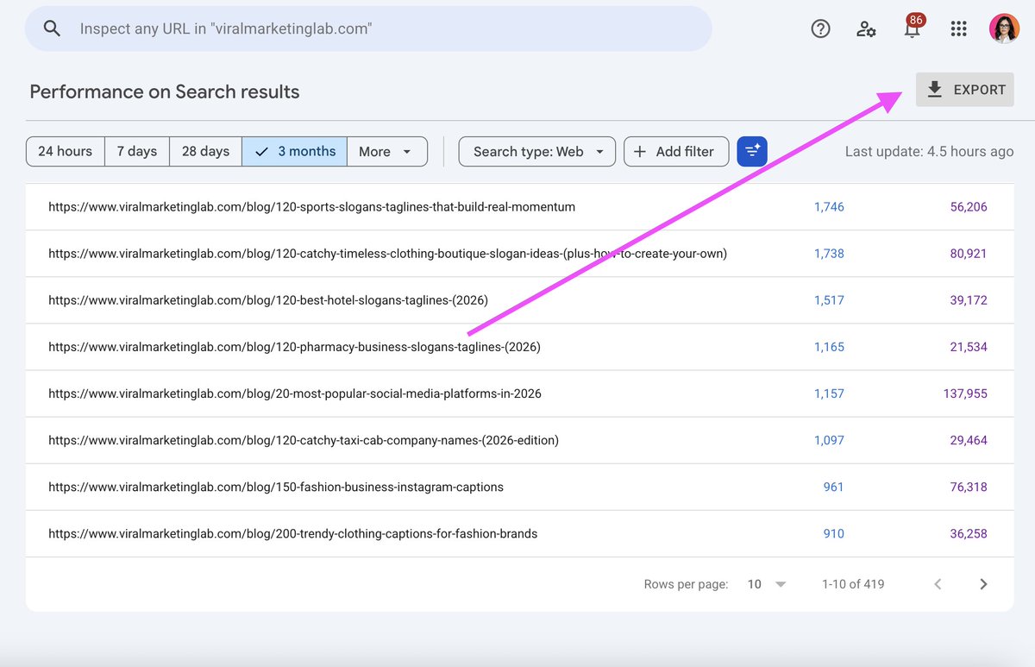The image size is (1035, 667).
Task: Click the 56,206 impressions value
Action: coord(969,207)
